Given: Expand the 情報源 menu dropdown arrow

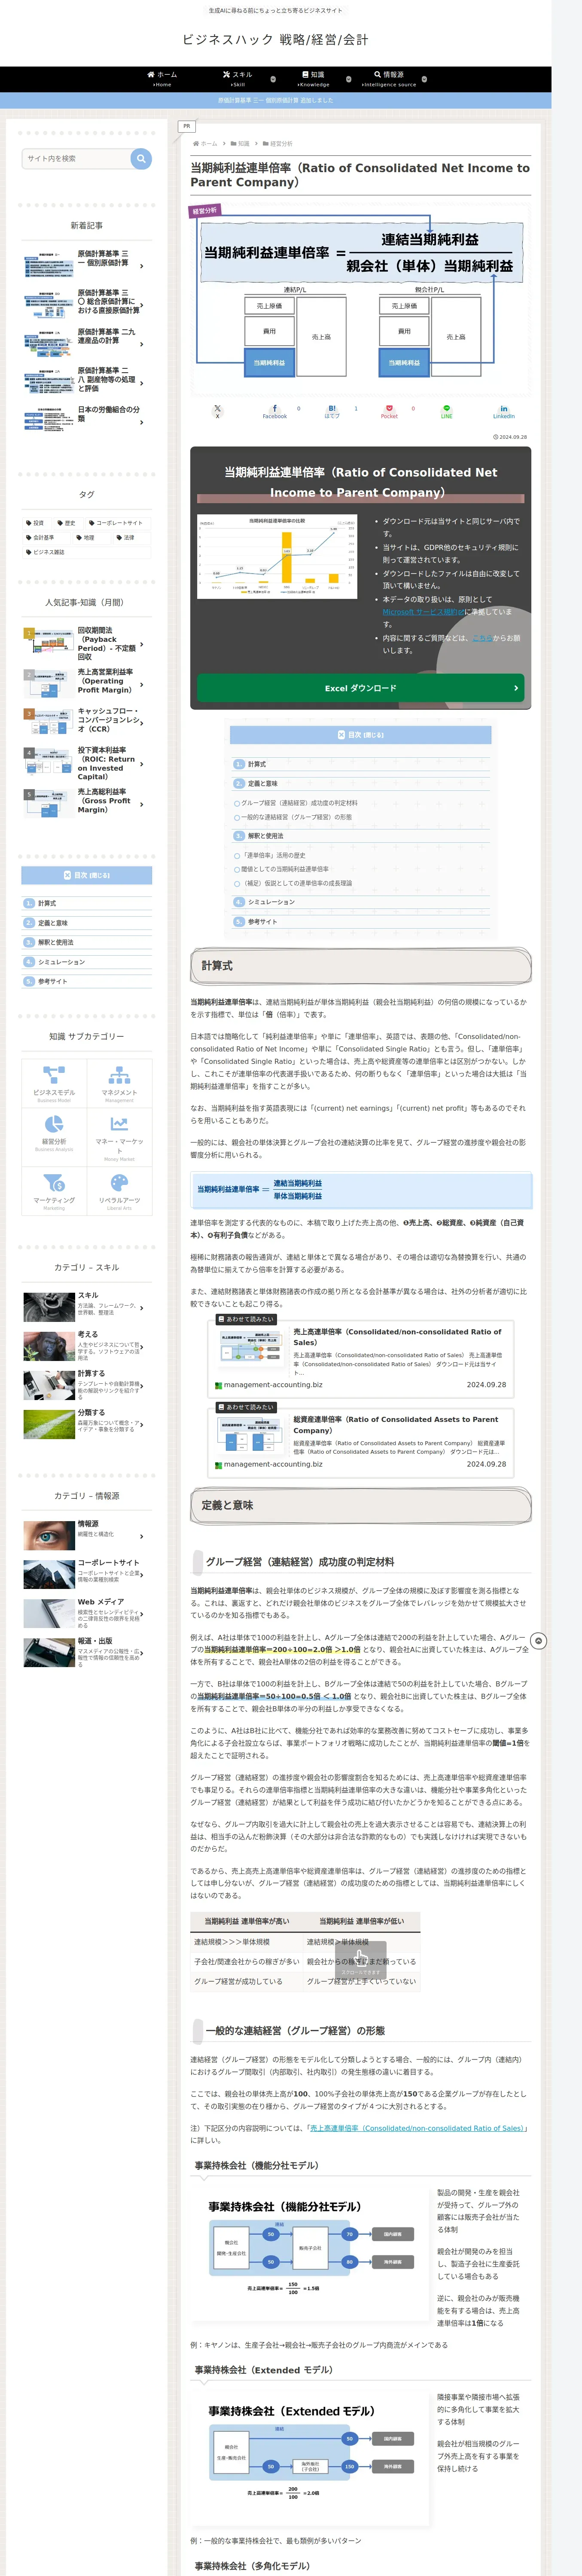Looking at the screenshot, I should (424, 79).
